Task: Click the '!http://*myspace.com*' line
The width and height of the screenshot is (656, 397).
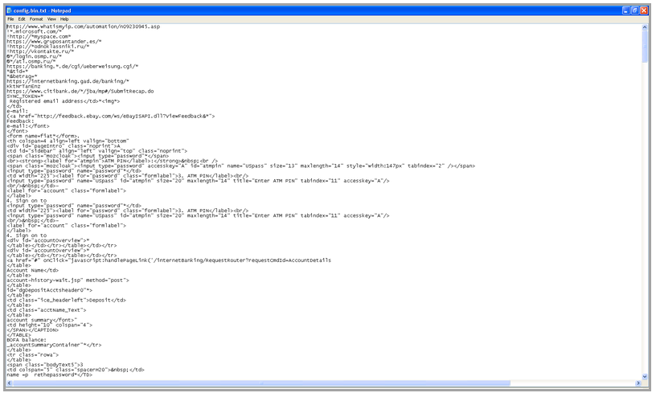Action: (39, 36)
